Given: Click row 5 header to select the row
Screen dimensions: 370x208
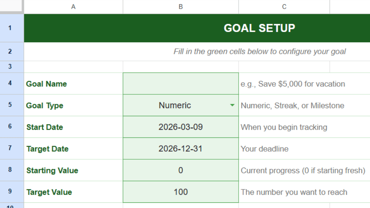Looking at the screenshot, I should (12, 105).
